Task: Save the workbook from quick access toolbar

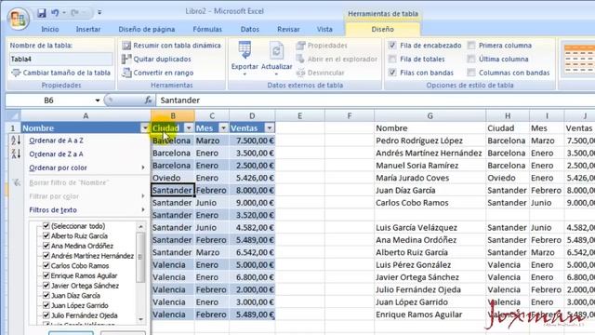Action: coord(41,13)
